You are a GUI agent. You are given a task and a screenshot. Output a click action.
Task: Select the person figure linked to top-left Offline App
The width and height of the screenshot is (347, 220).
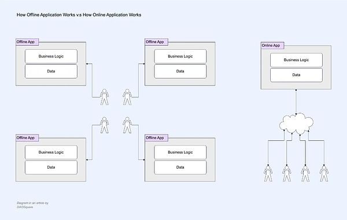pos(104,97)
